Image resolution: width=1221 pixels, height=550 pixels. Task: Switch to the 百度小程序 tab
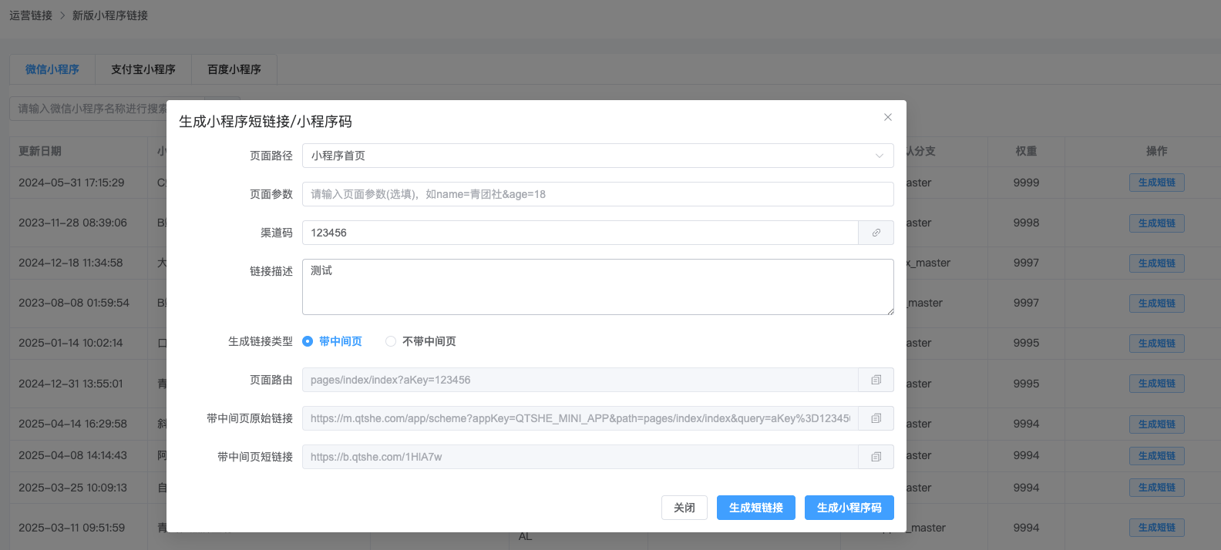[x=234, y=69]
